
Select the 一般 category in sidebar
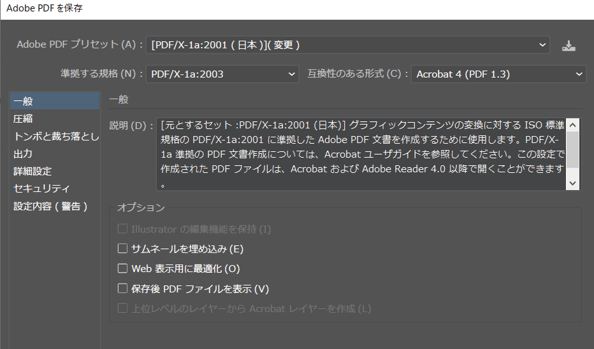pos(55,101)
